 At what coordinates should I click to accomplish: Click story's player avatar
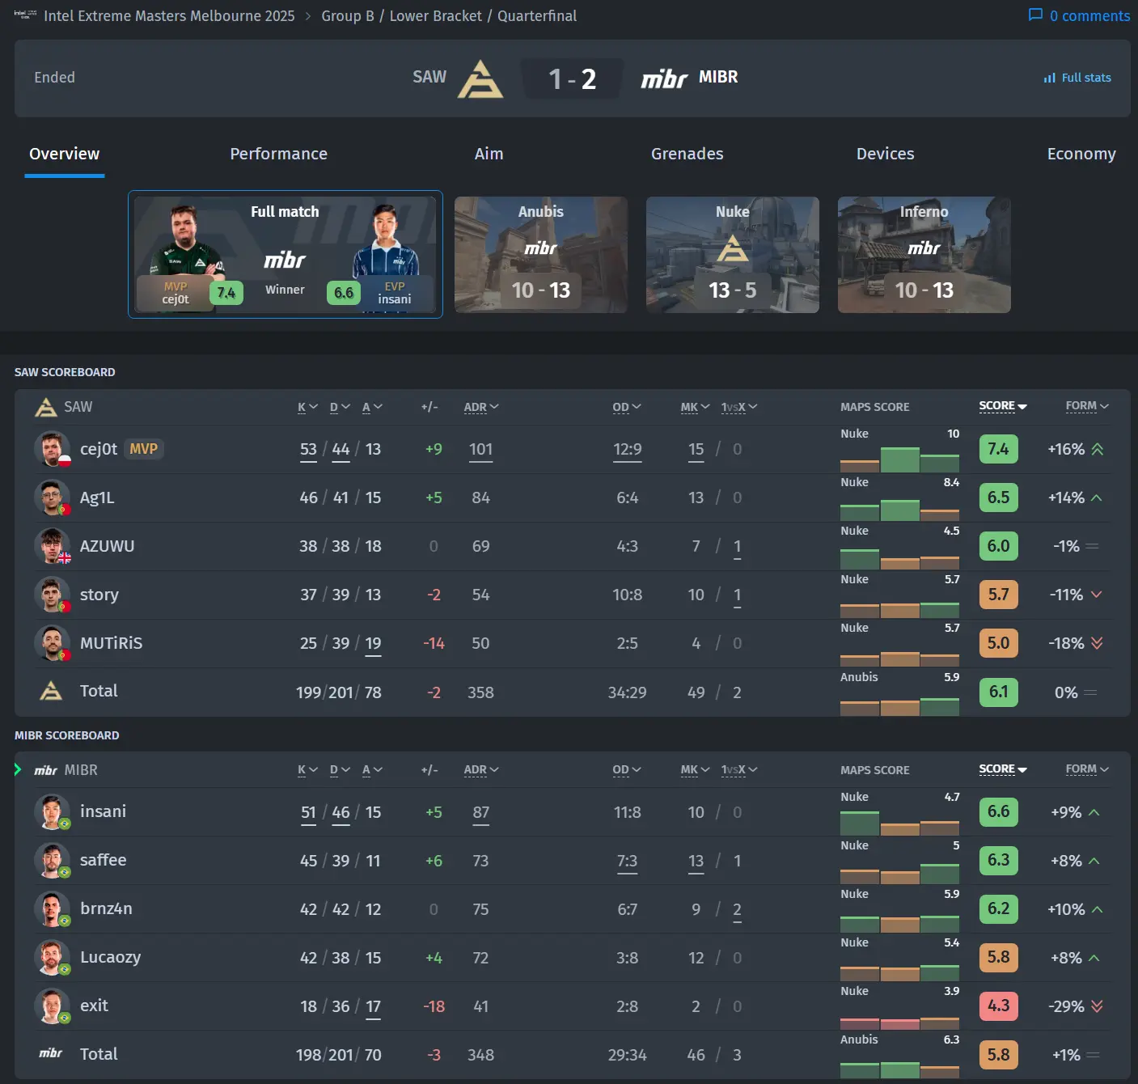tap(53, 595)
